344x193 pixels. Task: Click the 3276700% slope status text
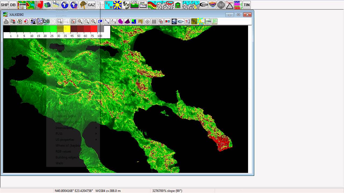click(167, 191)
